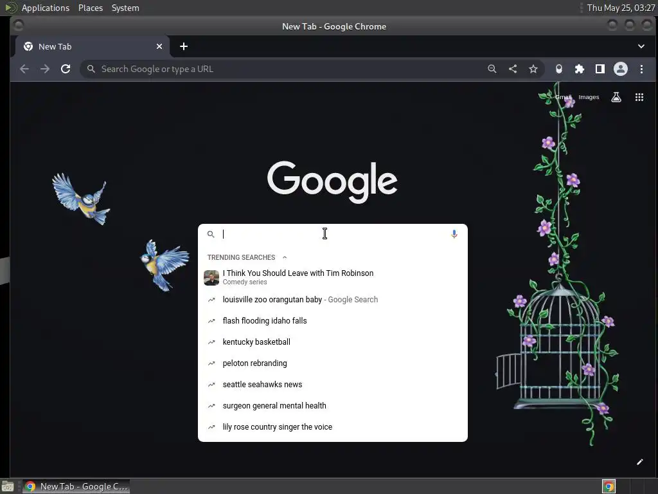Select surgeon general mental health suggestion
The image size is (658, 494).
[x=333, y=405]
